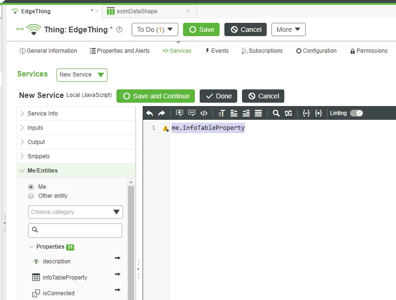Select the Other entity radio button
Viewport: 396px width, 300px height.
(31, 196)
